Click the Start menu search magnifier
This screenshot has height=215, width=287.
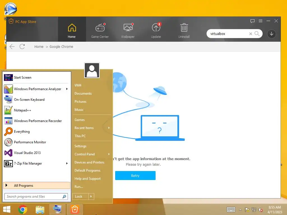[64, 197]
